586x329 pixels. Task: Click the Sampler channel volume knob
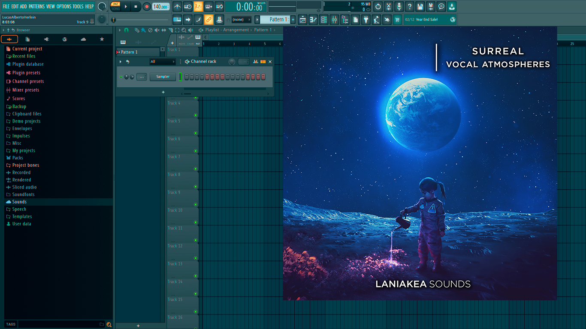132,77
